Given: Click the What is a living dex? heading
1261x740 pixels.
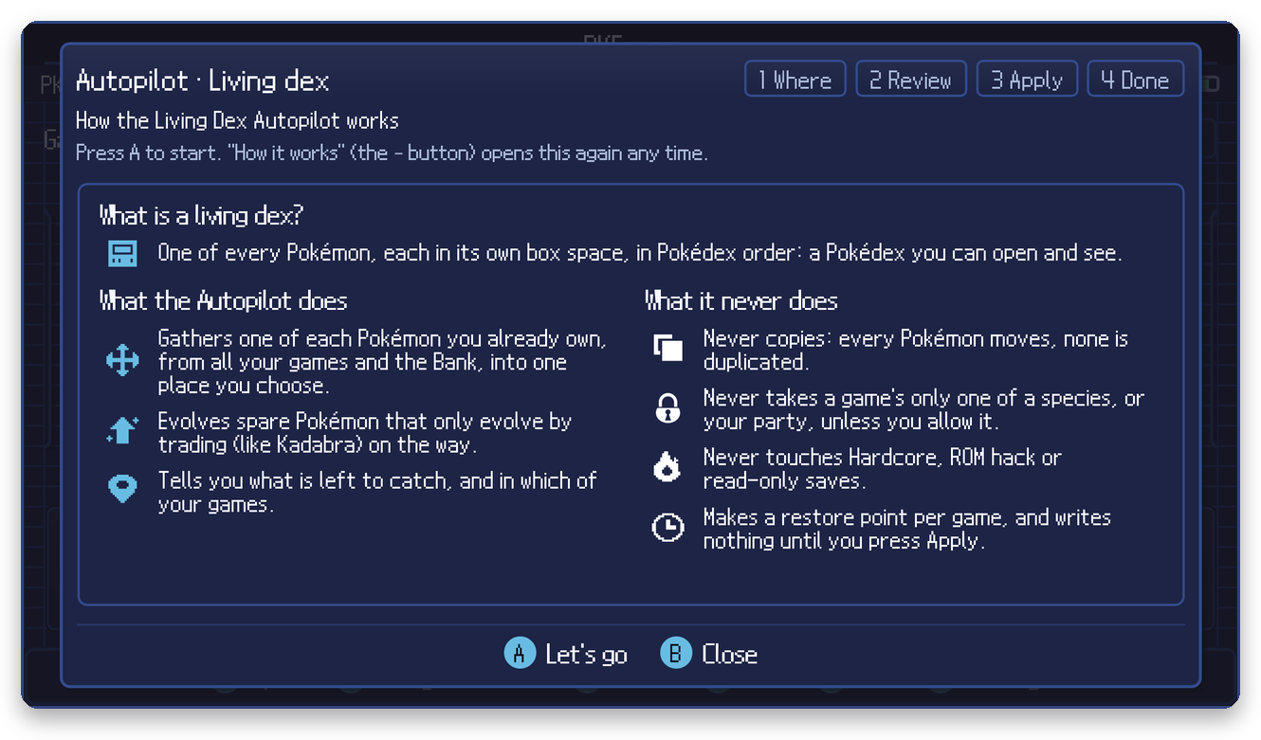Looking at the screenshot, I should tap(201, 216).
